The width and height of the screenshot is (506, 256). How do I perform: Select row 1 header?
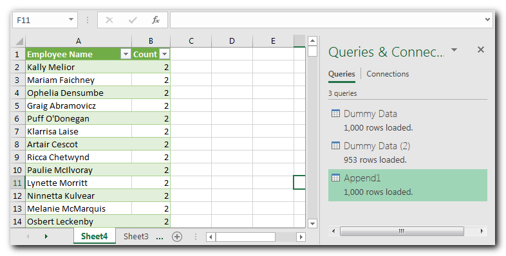(17, 54)
